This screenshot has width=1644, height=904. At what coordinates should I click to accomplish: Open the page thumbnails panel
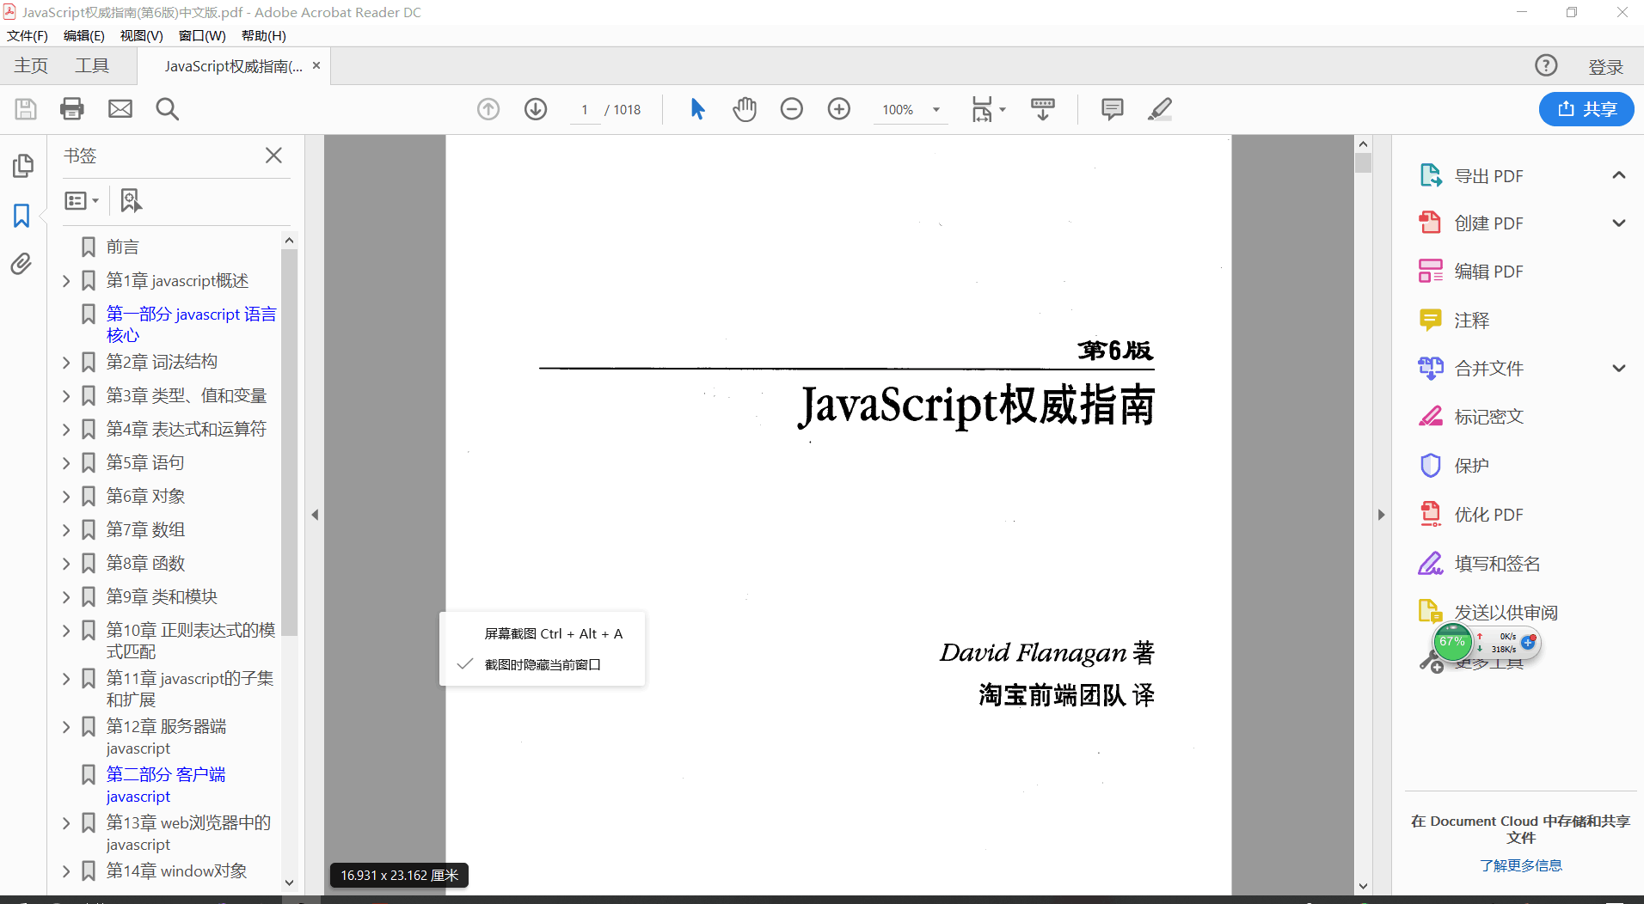pos(23,166)
